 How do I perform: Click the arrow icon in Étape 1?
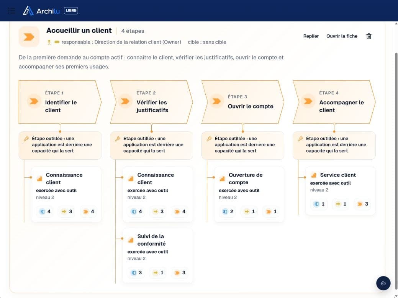34,101
